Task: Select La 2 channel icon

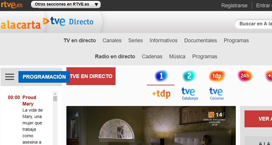Action: coord(189,76)
